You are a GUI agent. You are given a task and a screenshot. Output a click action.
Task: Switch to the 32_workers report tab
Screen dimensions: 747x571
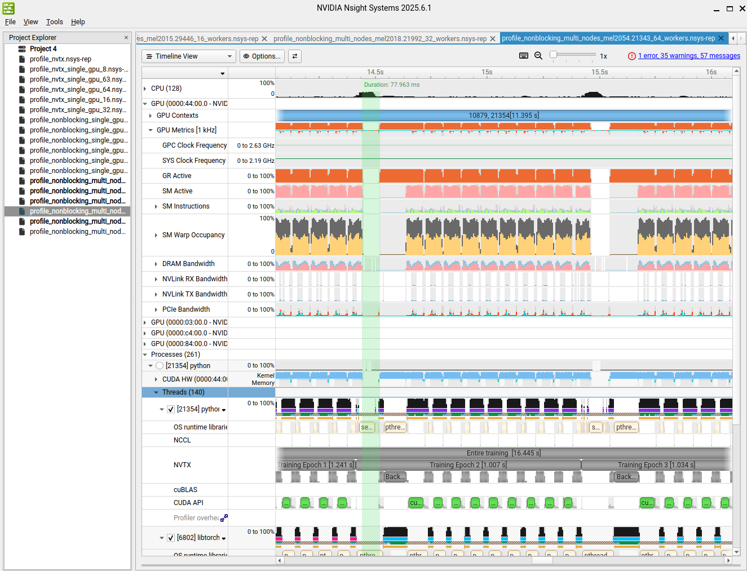point(379,39)
